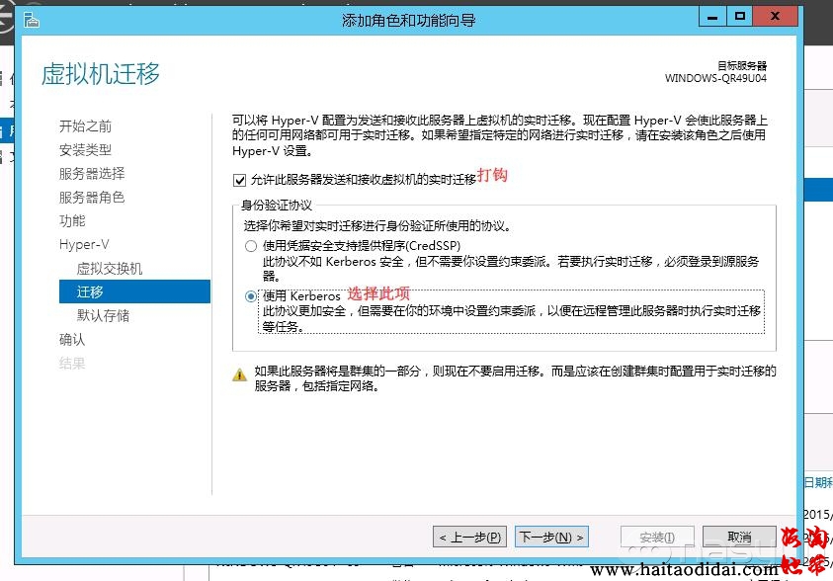This screenshot has height=581, width=833.
Task: Open the 服务器选择 step
Action: click(91, 174)
